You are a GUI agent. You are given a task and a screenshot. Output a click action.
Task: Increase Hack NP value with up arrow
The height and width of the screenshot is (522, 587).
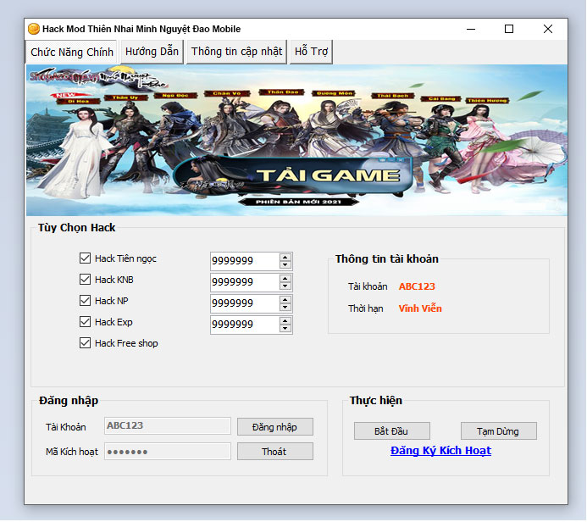point(285,300)
